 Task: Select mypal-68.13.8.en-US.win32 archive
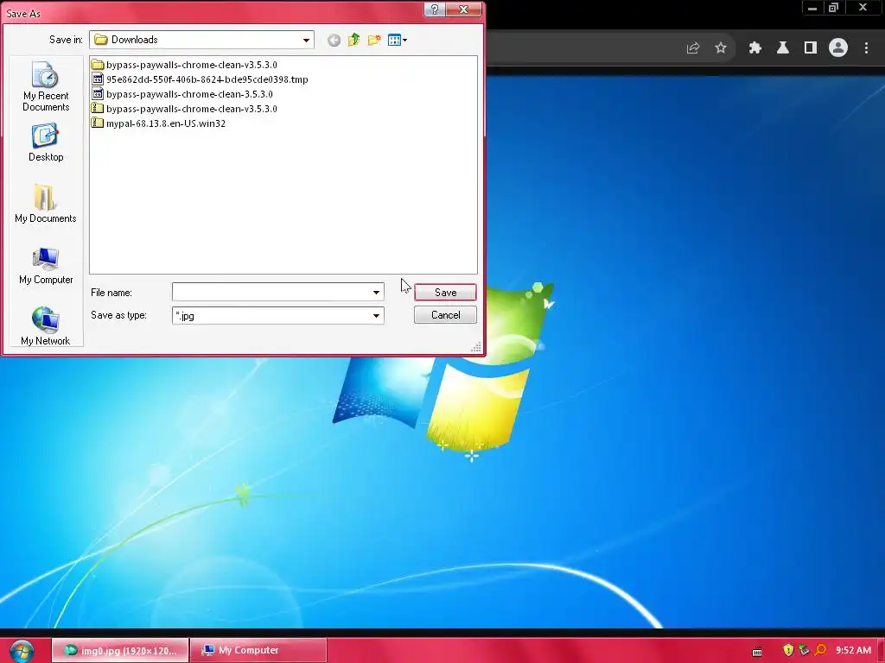tap(159, 123)
